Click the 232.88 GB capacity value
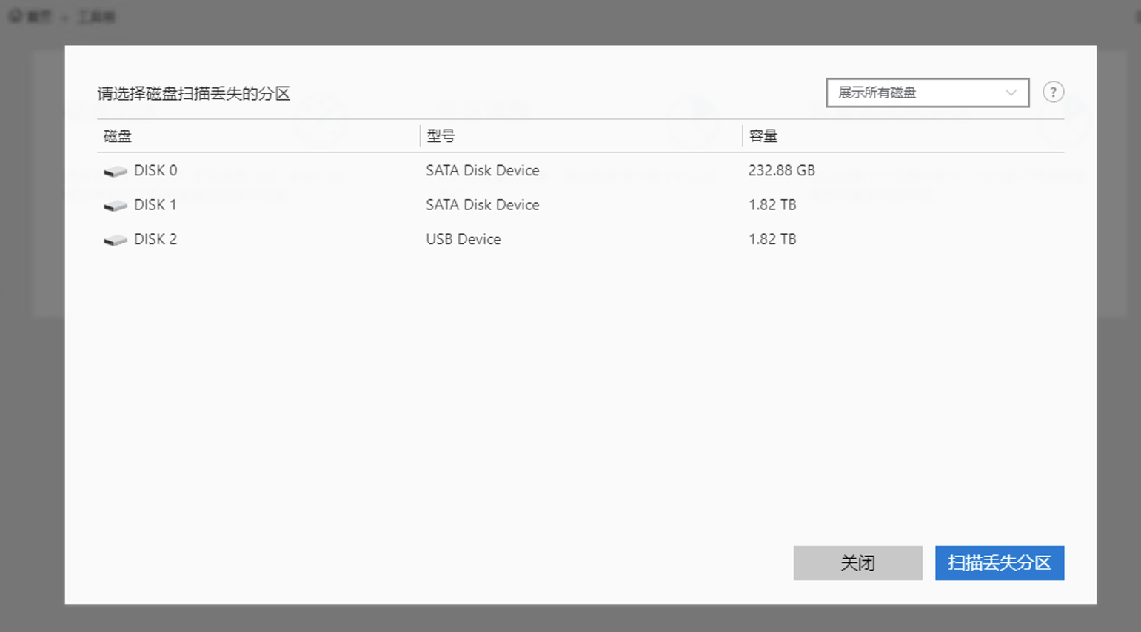Viewport: 1141px width, 632px height. [x=781, y=170]
